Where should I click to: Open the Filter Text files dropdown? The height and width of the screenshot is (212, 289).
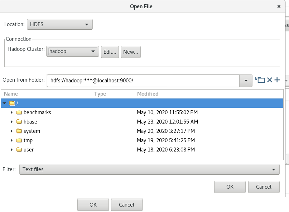[x=149, y=169]
